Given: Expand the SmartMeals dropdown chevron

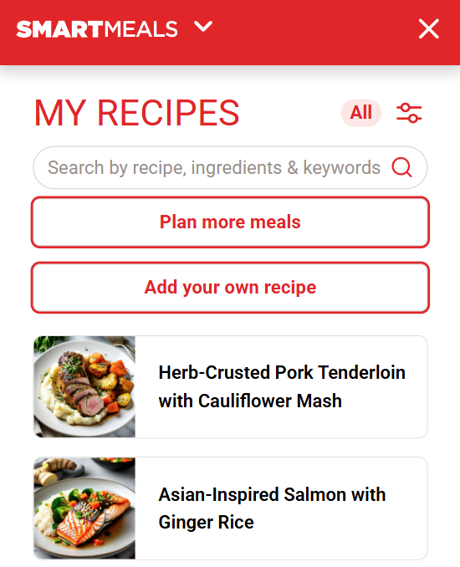Looking at the screenshot, I should point(203,27).
